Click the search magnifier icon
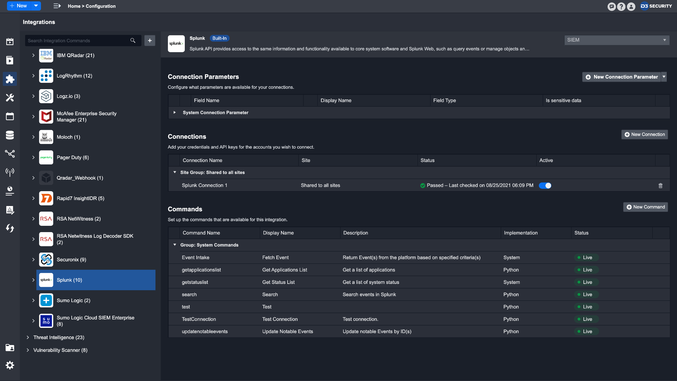This screenshot has width=677, height=381. click(133, 41)
